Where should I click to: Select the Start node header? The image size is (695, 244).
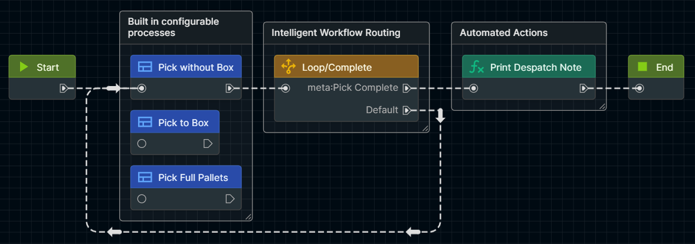coord(42,67)
